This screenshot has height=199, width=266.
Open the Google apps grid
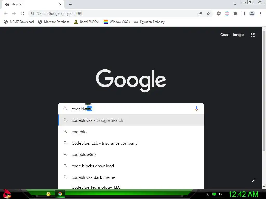(253, 35)
